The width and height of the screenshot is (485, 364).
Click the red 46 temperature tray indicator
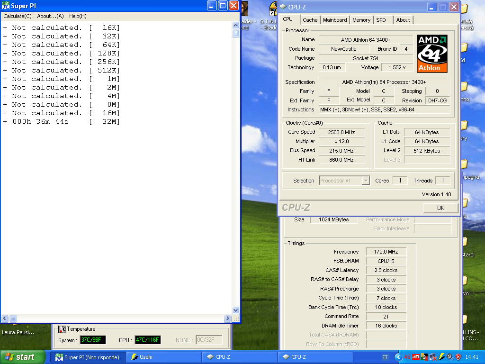(x=407, y=357)
